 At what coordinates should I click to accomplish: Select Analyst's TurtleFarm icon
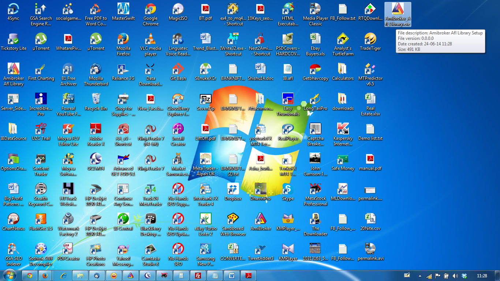(x=343, y=45)
